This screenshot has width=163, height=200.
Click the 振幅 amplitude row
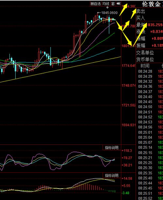[x=150, y=45]
